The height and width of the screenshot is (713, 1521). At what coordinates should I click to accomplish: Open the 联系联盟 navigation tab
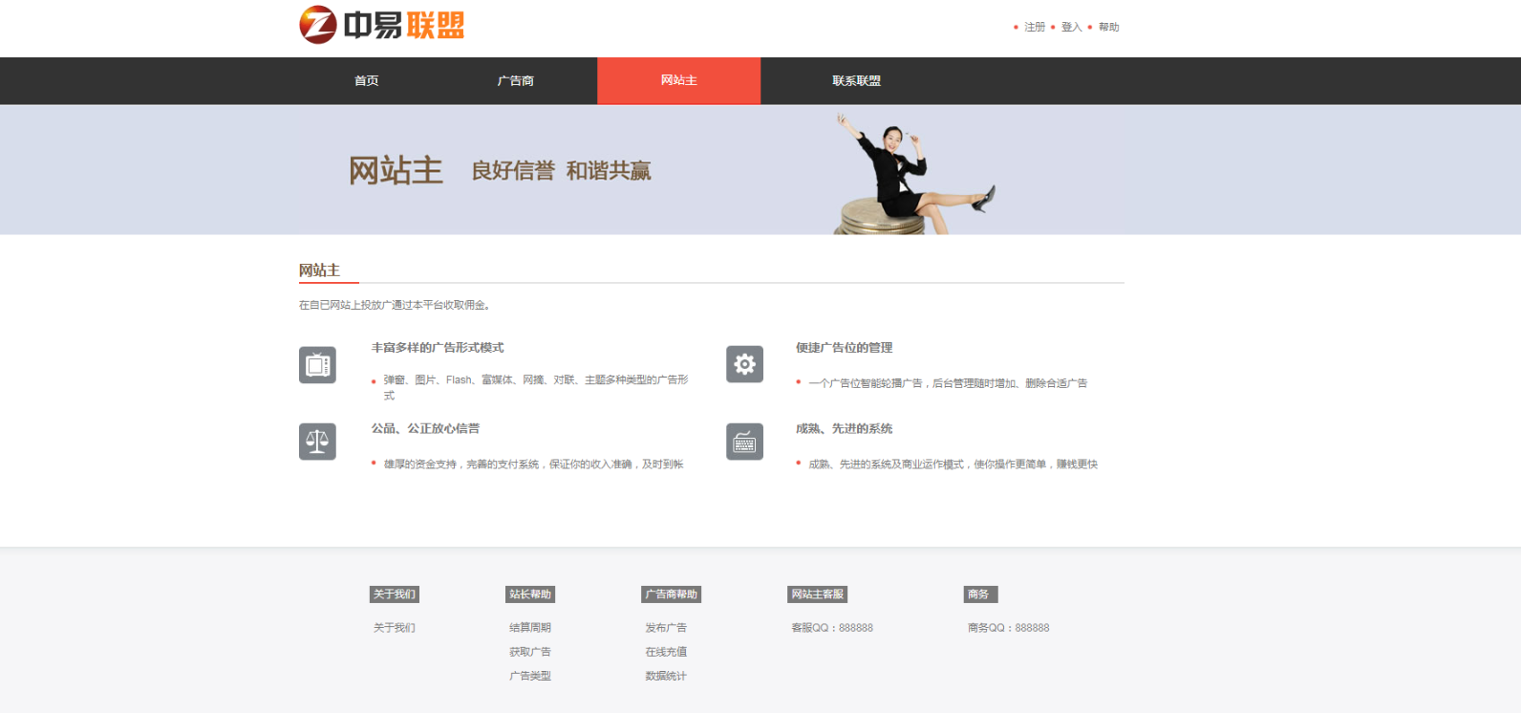(856, 81)
